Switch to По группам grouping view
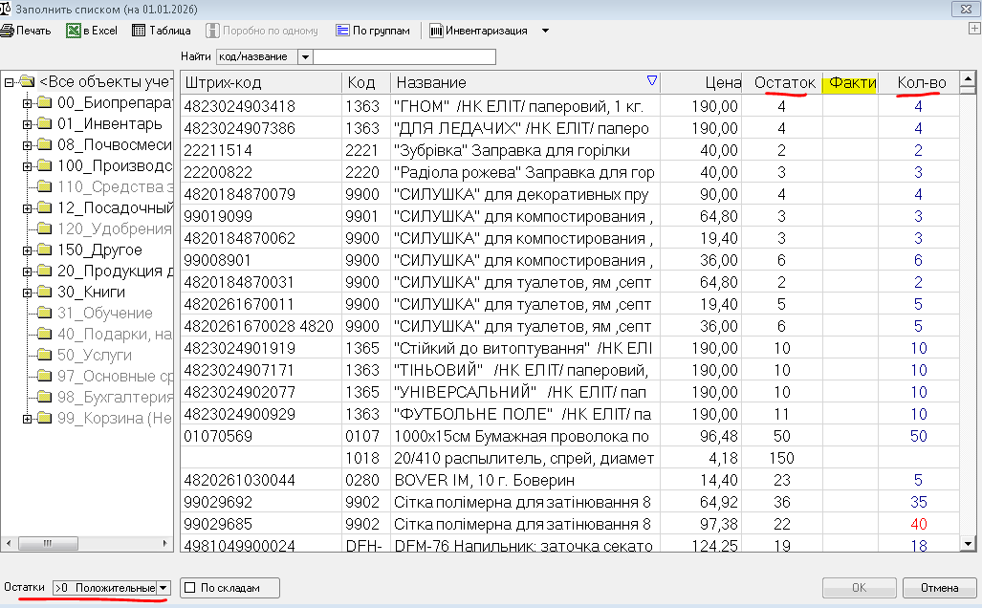Image resolution: width=982 pixels, height=608 pixels. pyautogui.click(x=342, y=31)
